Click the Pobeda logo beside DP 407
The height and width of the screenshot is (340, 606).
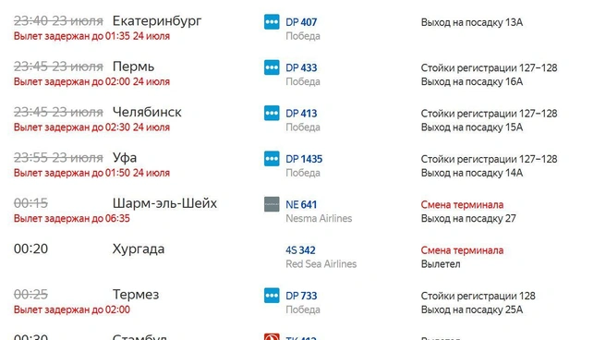click(x=272, y=21)
